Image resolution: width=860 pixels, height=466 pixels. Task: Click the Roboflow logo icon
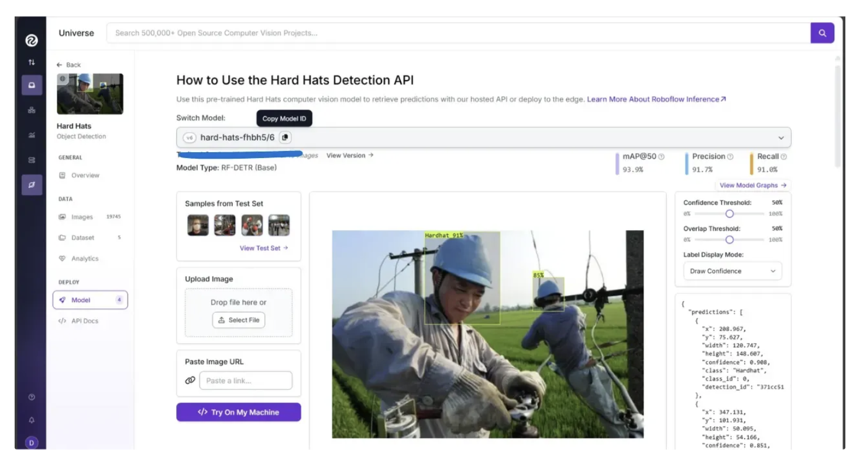pos(32,41)
